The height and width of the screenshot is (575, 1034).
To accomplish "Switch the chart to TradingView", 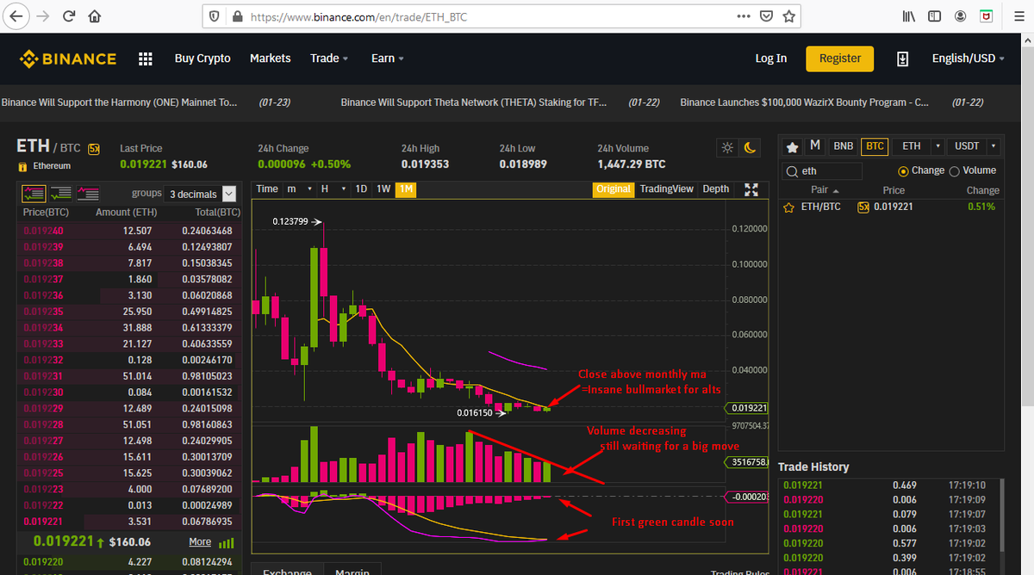I will tap(666, 189).
